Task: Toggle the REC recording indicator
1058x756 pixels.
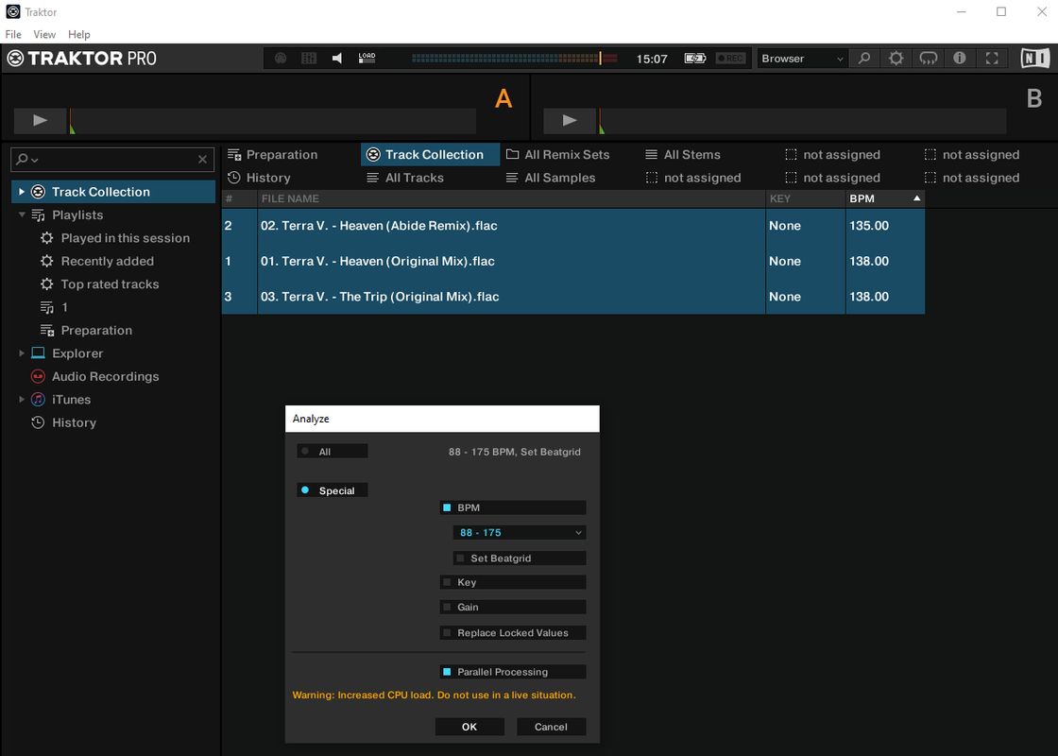Action: pyautogui.click(x=730, y=58)
